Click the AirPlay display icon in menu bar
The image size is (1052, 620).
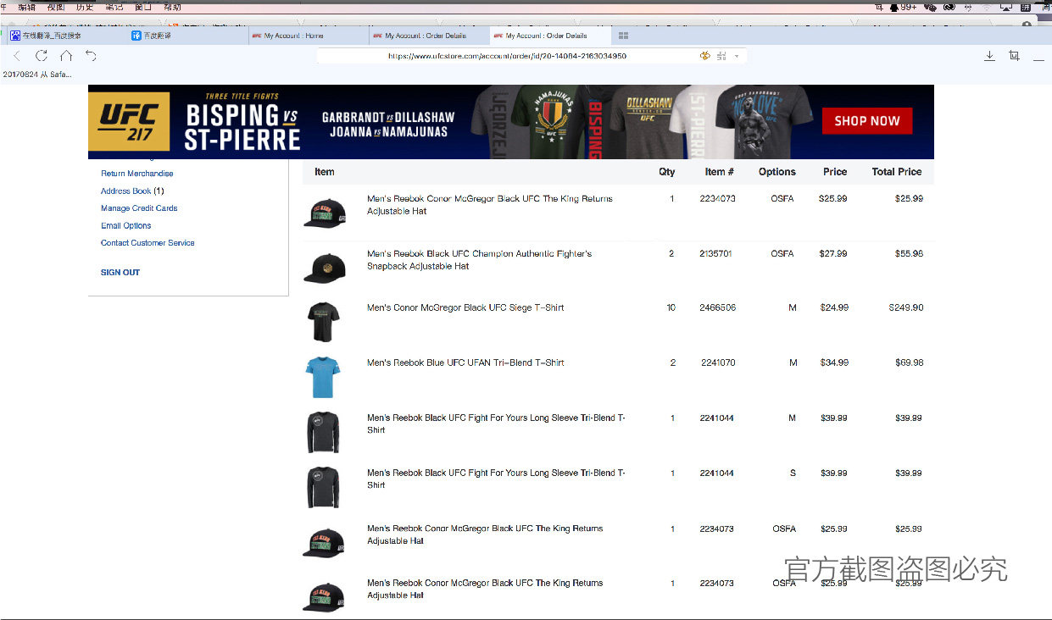point(1005,6)
